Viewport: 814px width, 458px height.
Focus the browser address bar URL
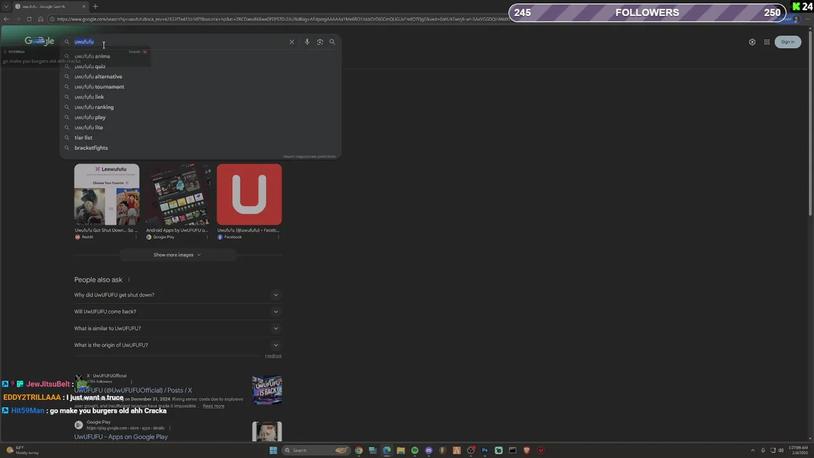283,19
